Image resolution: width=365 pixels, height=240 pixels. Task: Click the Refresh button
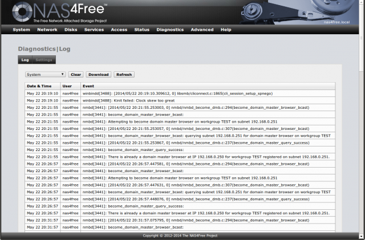pos(124,75)
